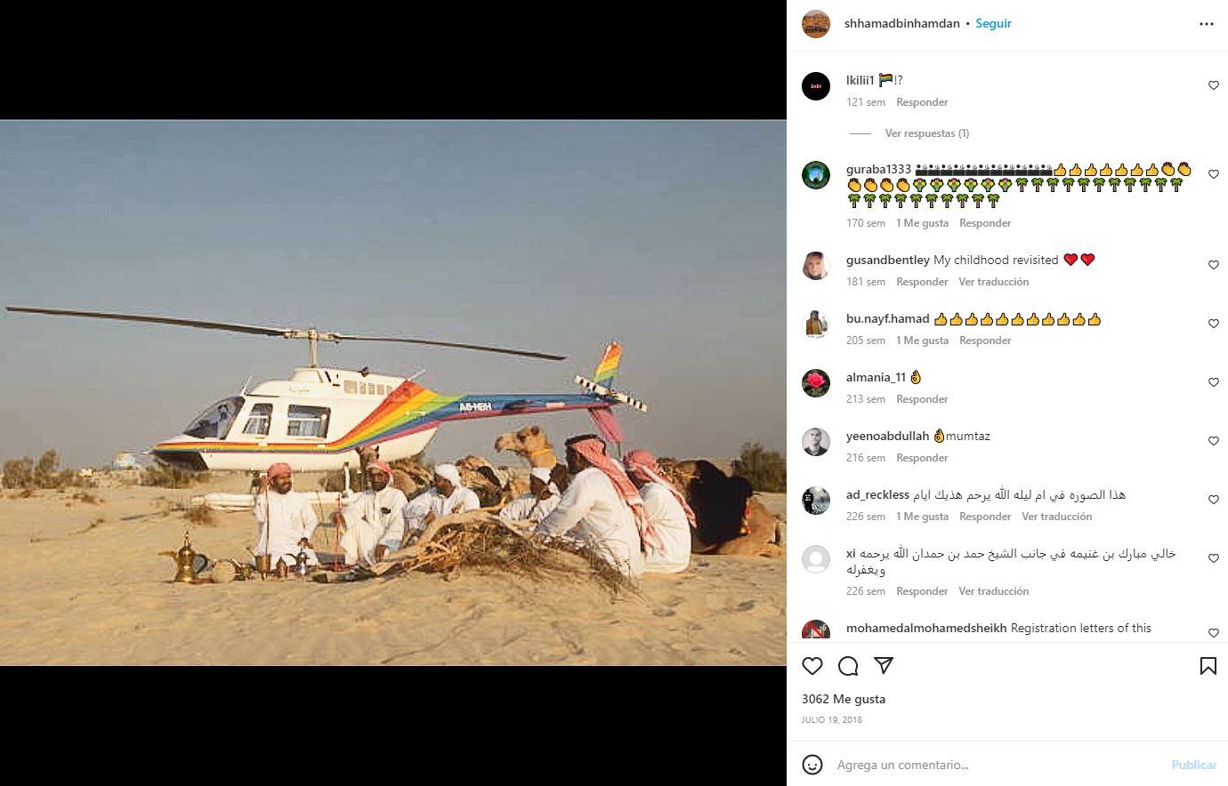1228x786 pixels.
Task: Click Seguir to follow the account
Action: coord(993,24)
